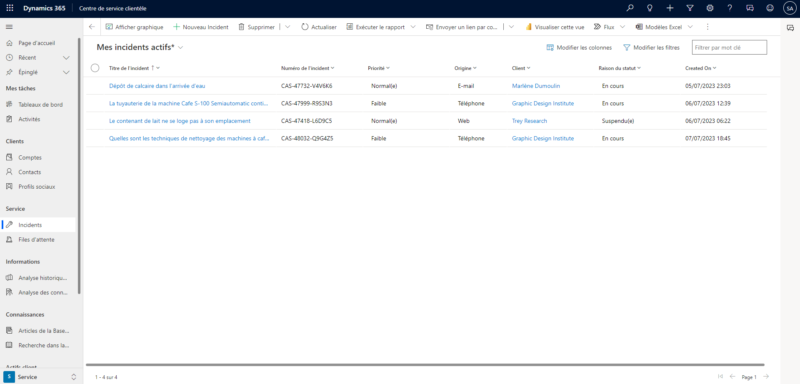This screenshot has width=800, height=384.
Task: Expand the Modèles Excel dropdown chevron
Action: (690, 27)
